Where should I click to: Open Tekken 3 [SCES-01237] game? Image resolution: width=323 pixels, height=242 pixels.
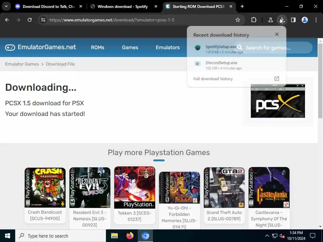point(134,195)
